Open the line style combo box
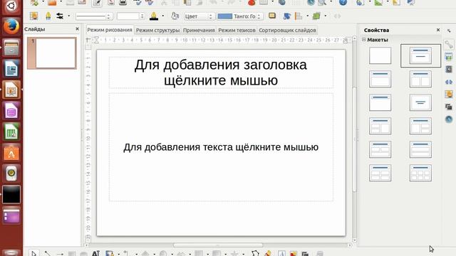 point(93,16)
